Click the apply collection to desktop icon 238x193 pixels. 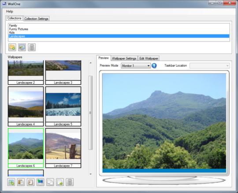(x=22, y=47)
